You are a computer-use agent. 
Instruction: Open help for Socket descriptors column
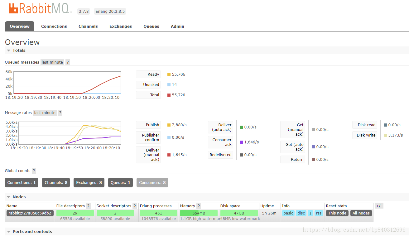point(135,206)
